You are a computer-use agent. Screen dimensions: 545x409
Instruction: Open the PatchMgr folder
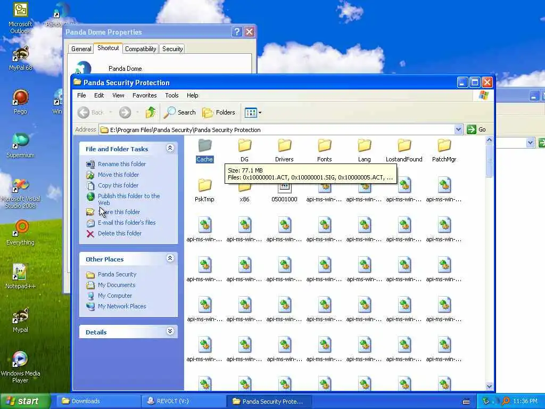444,145
